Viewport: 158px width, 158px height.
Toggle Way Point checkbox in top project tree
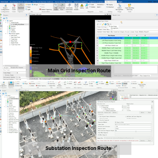pyautogui.click(x=10, y=41)
